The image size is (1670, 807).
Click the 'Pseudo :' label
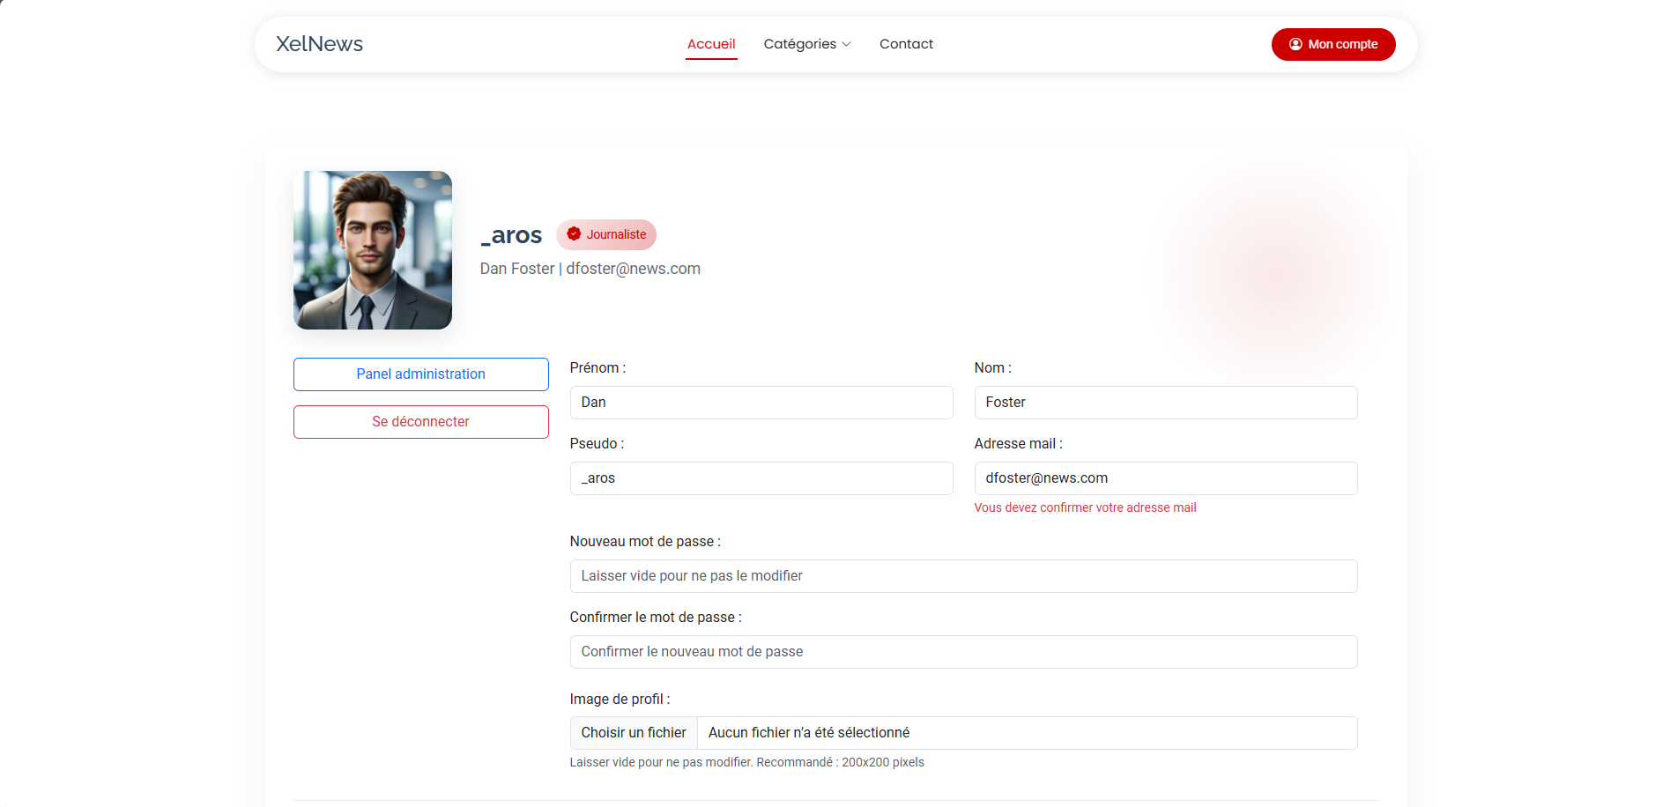pos(597,444)
